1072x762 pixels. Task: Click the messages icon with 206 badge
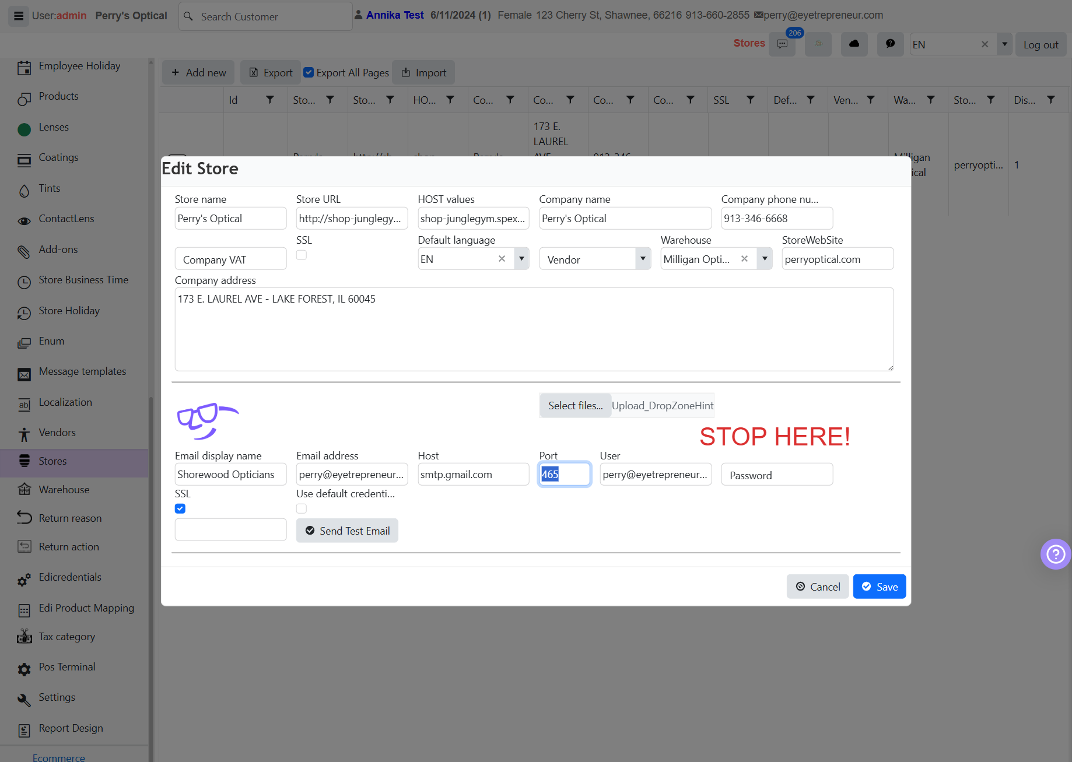point(782,44)
